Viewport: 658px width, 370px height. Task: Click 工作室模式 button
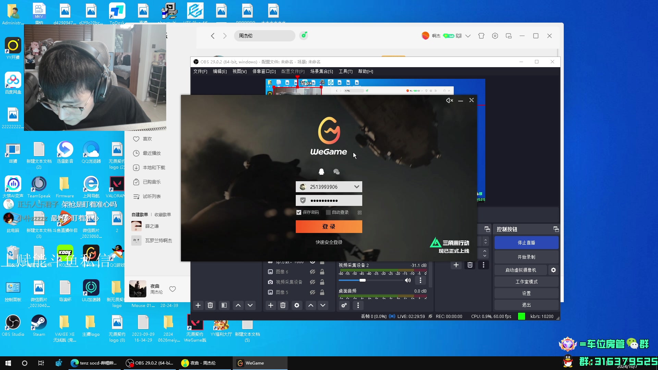pos(526,282)
